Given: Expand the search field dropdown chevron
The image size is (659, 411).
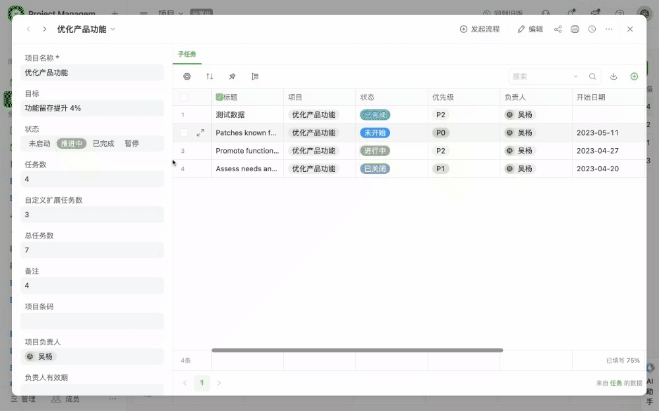Looking at the screenshot, I should pyautogui.click(x=576, y=76).
